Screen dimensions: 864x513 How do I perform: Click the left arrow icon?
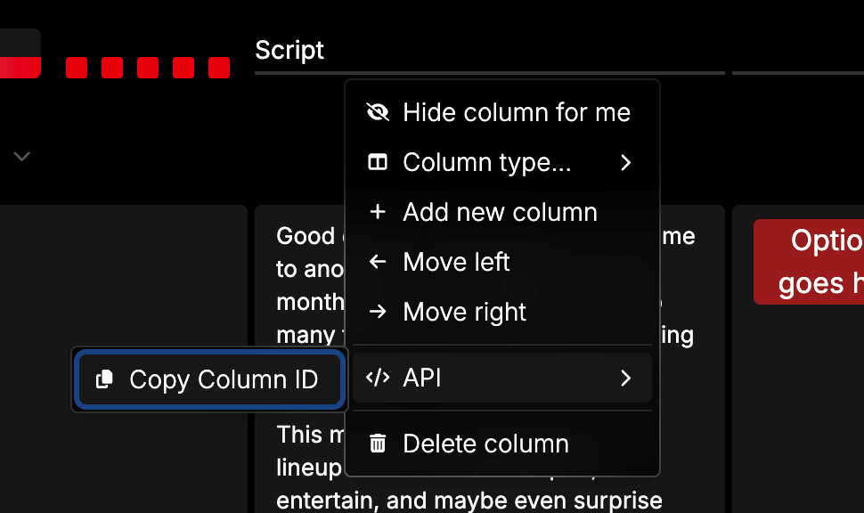click(x=378, y=262)
